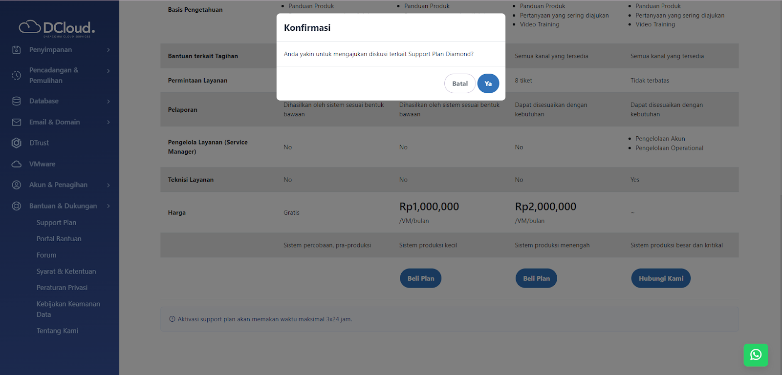Open Syarat & Ketentuan page
Screen dimensions: 782x375
tap(66, 271)
